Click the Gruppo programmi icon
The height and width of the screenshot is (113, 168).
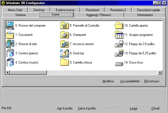119,35
